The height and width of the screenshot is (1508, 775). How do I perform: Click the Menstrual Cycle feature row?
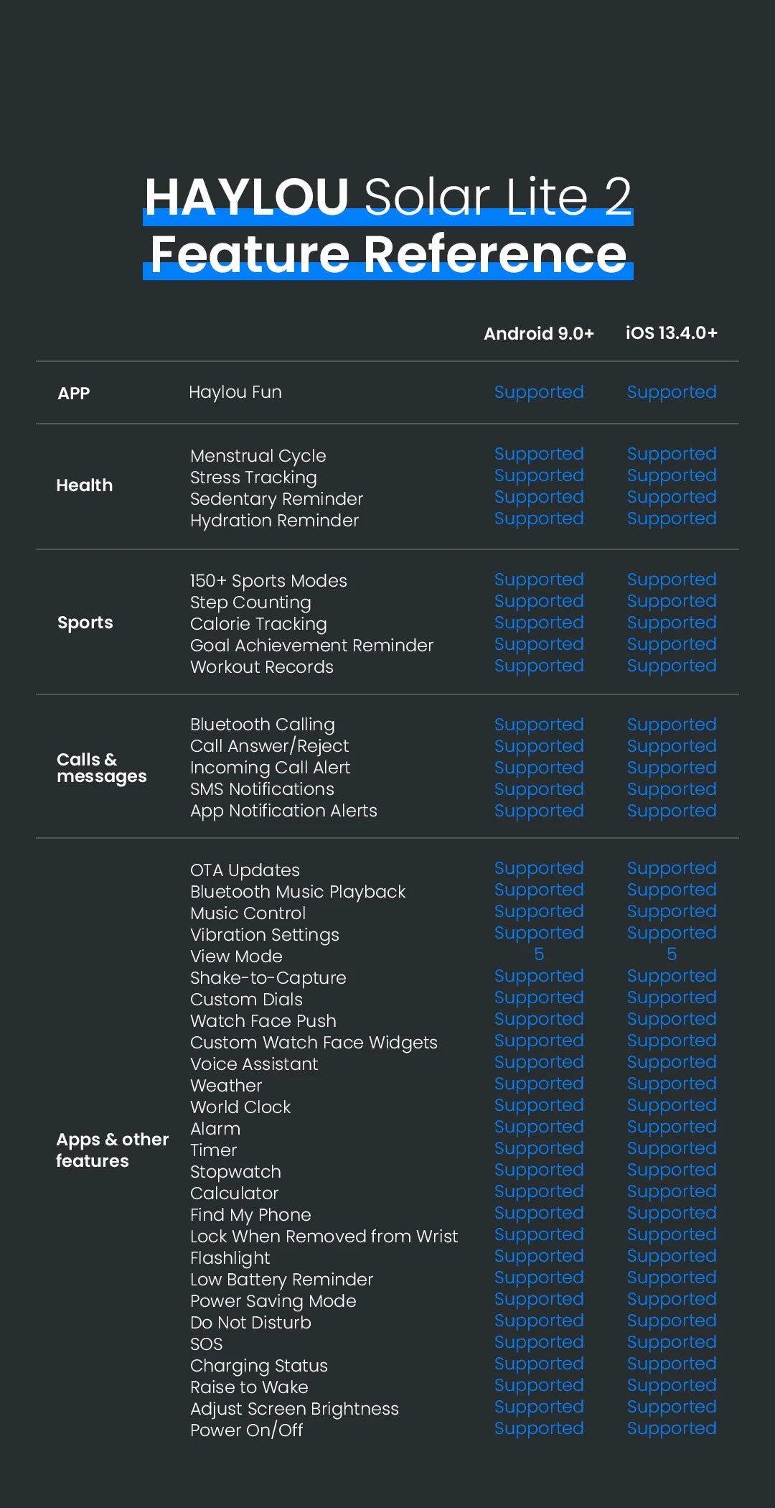(258, 456)
